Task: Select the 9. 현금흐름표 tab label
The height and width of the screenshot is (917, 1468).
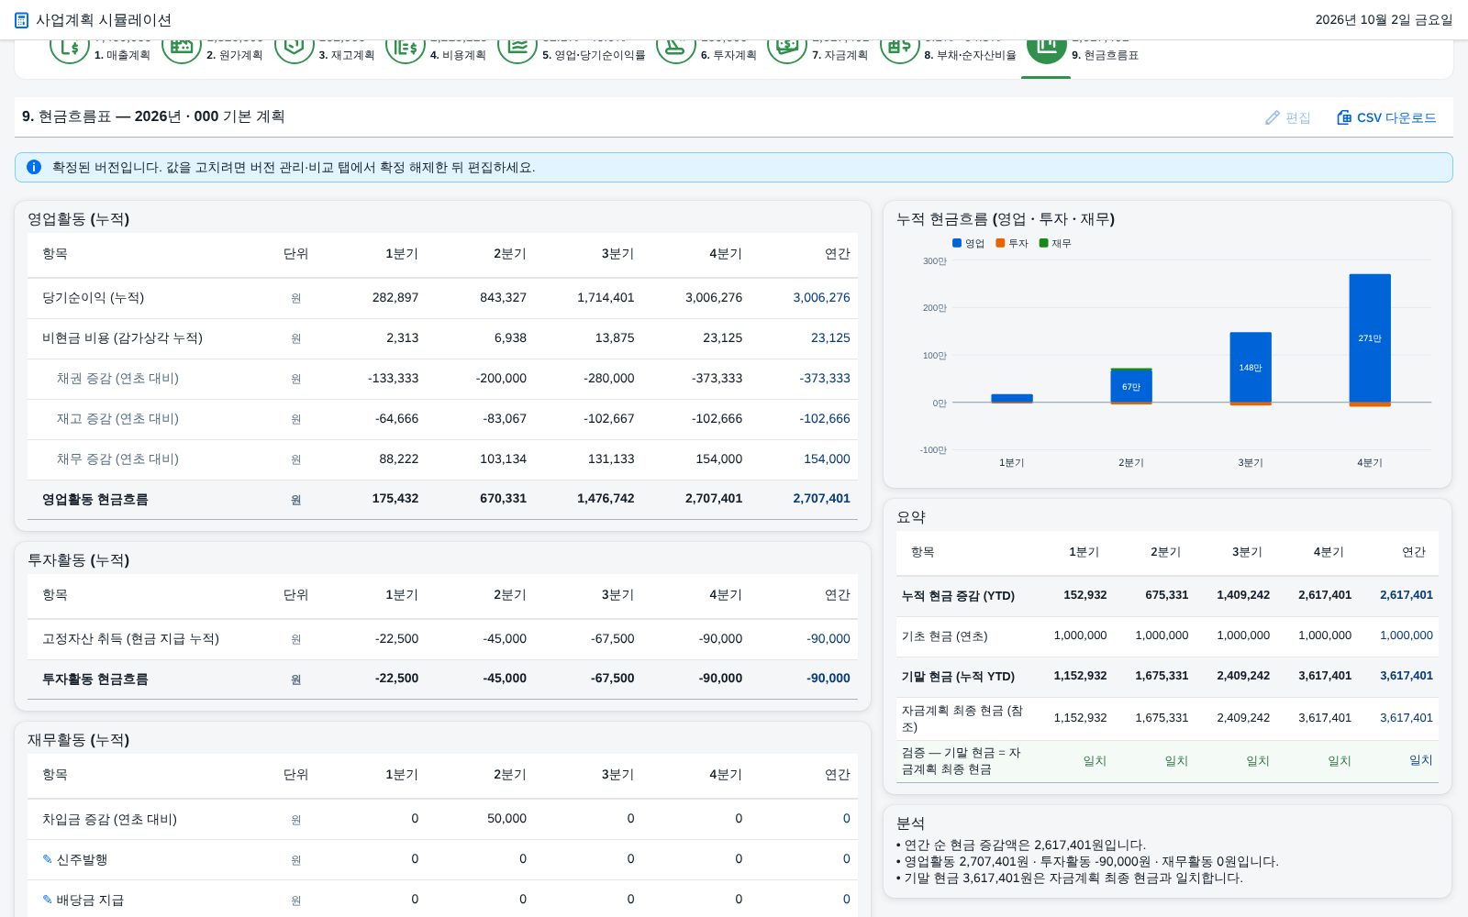Action: pyautogui.click(x=1105, y=55)
